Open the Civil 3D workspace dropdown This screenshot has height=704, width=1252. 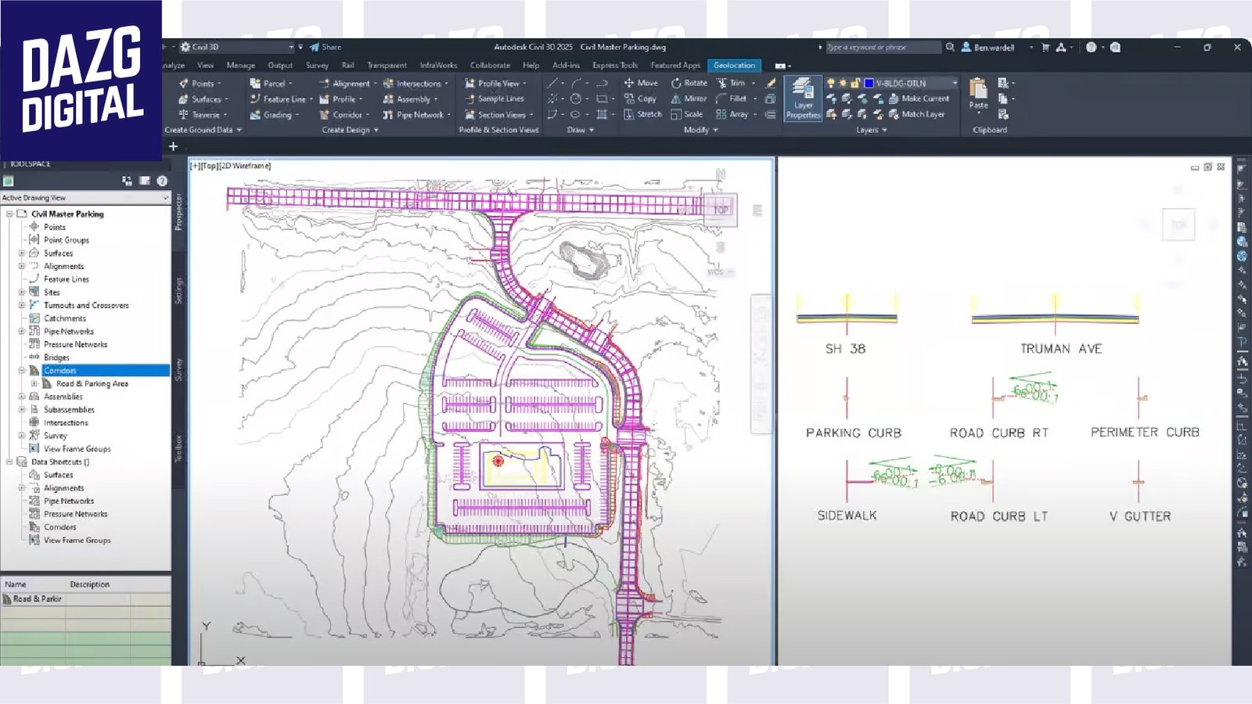291,47
